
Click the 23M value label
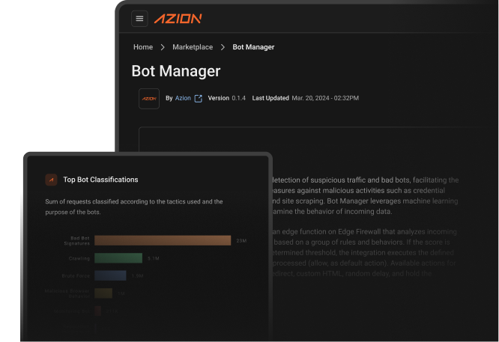point(241,241)
